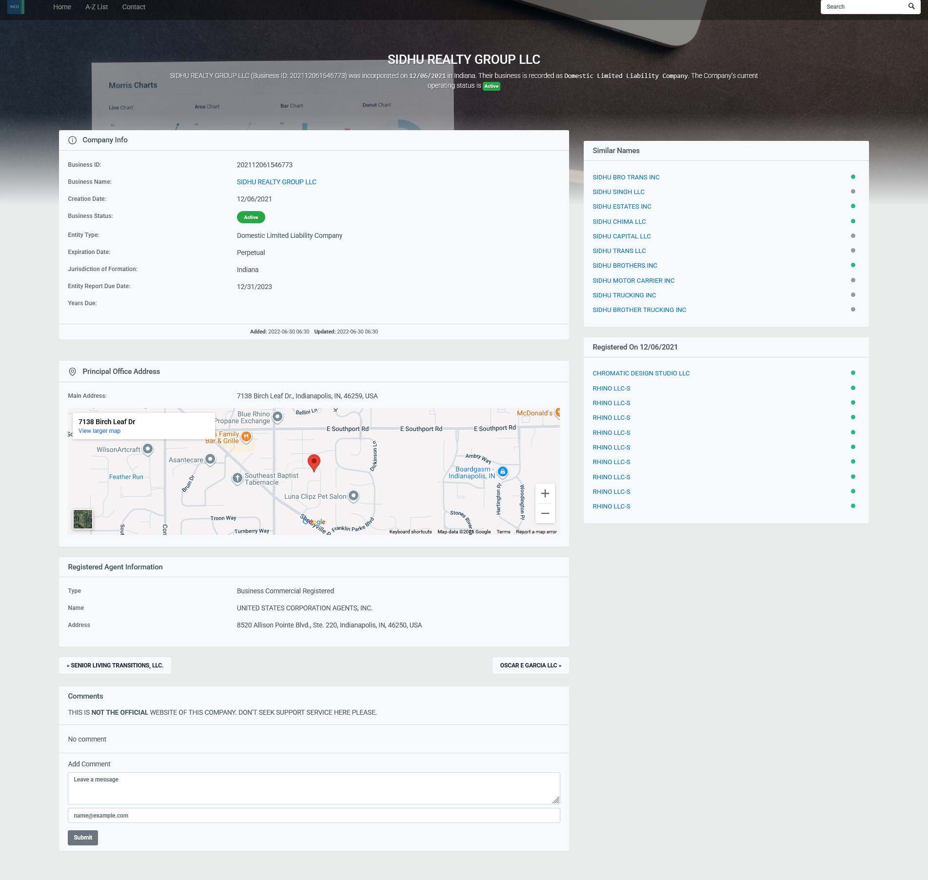The height and width of the screenshot is (880, 928).
Task: Click agent address 8520 Allison Pointe Blvd. text
Action: pos(329,625)
